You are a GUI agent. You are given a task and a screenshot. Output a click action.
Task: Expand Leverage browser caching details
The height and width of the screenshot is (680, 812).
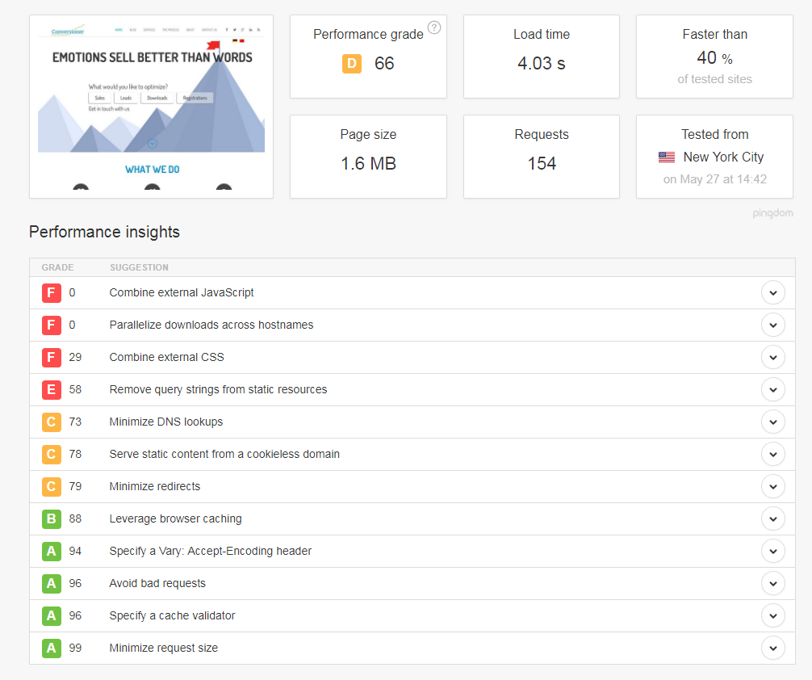click(x=773, y=518)
